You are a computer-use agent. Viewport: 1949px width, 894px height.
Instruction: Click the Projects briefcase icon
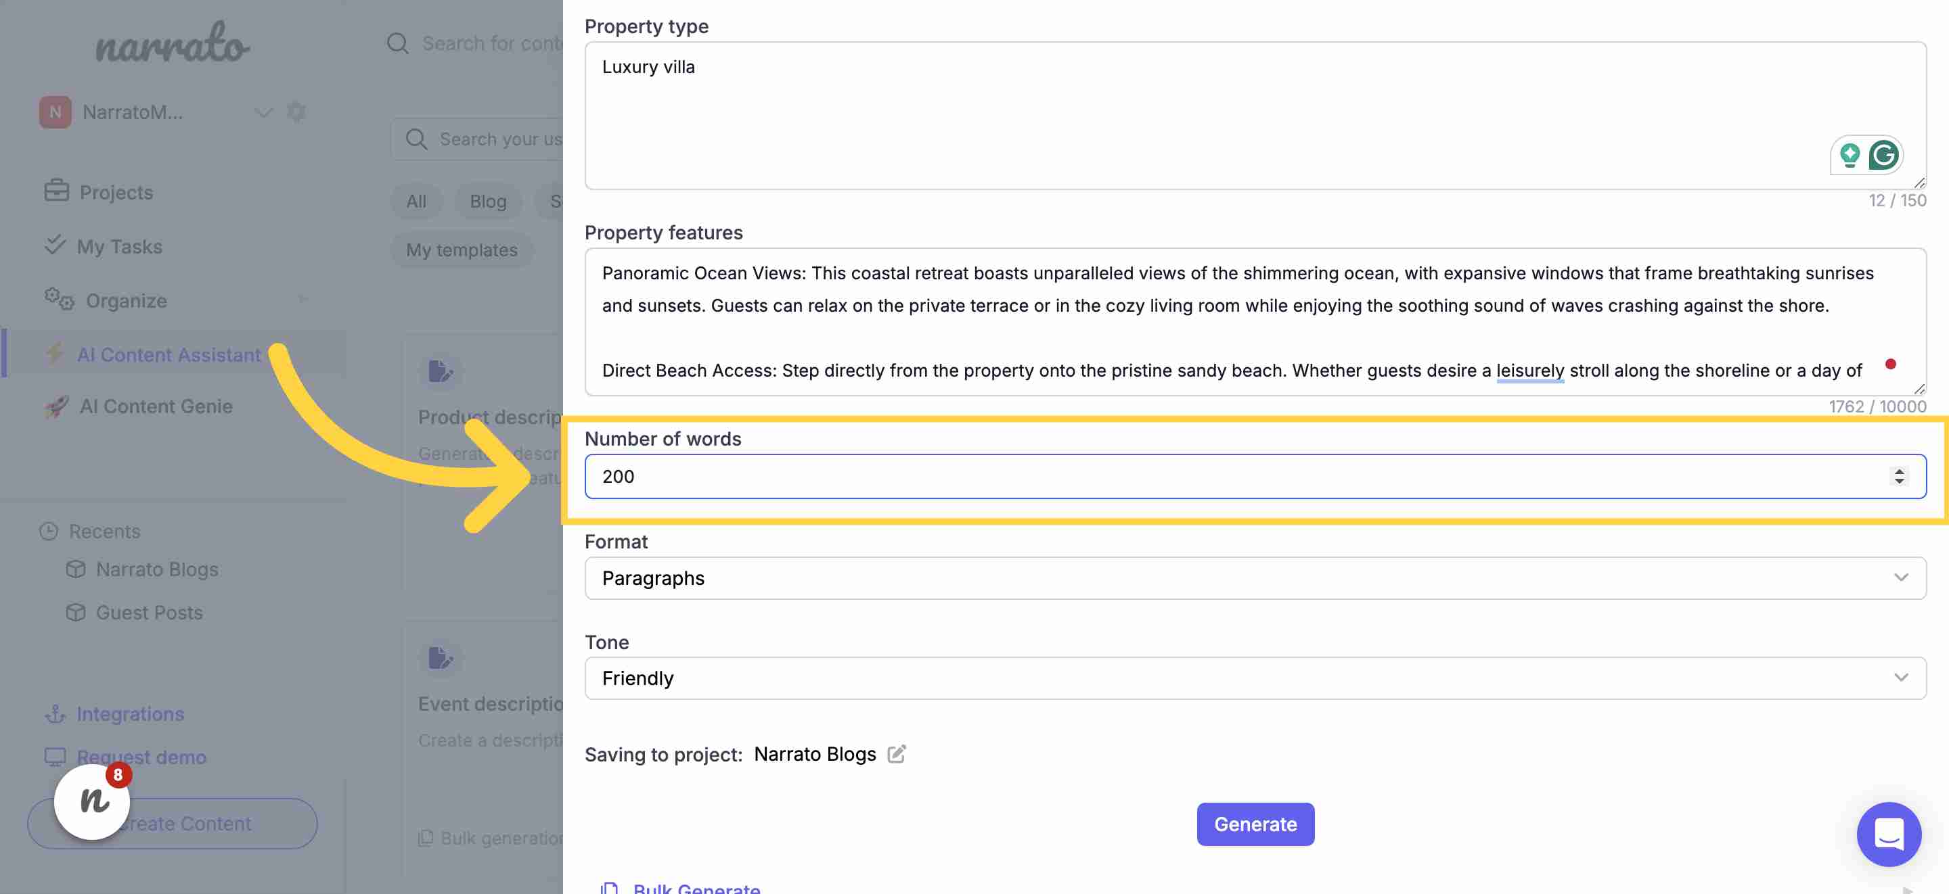pos(57,191)
